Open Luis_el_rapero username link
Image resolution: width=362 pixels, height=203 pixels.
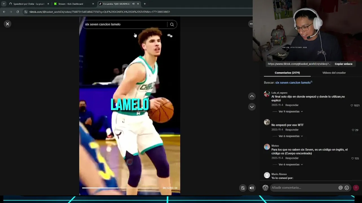tap(279, 93)
